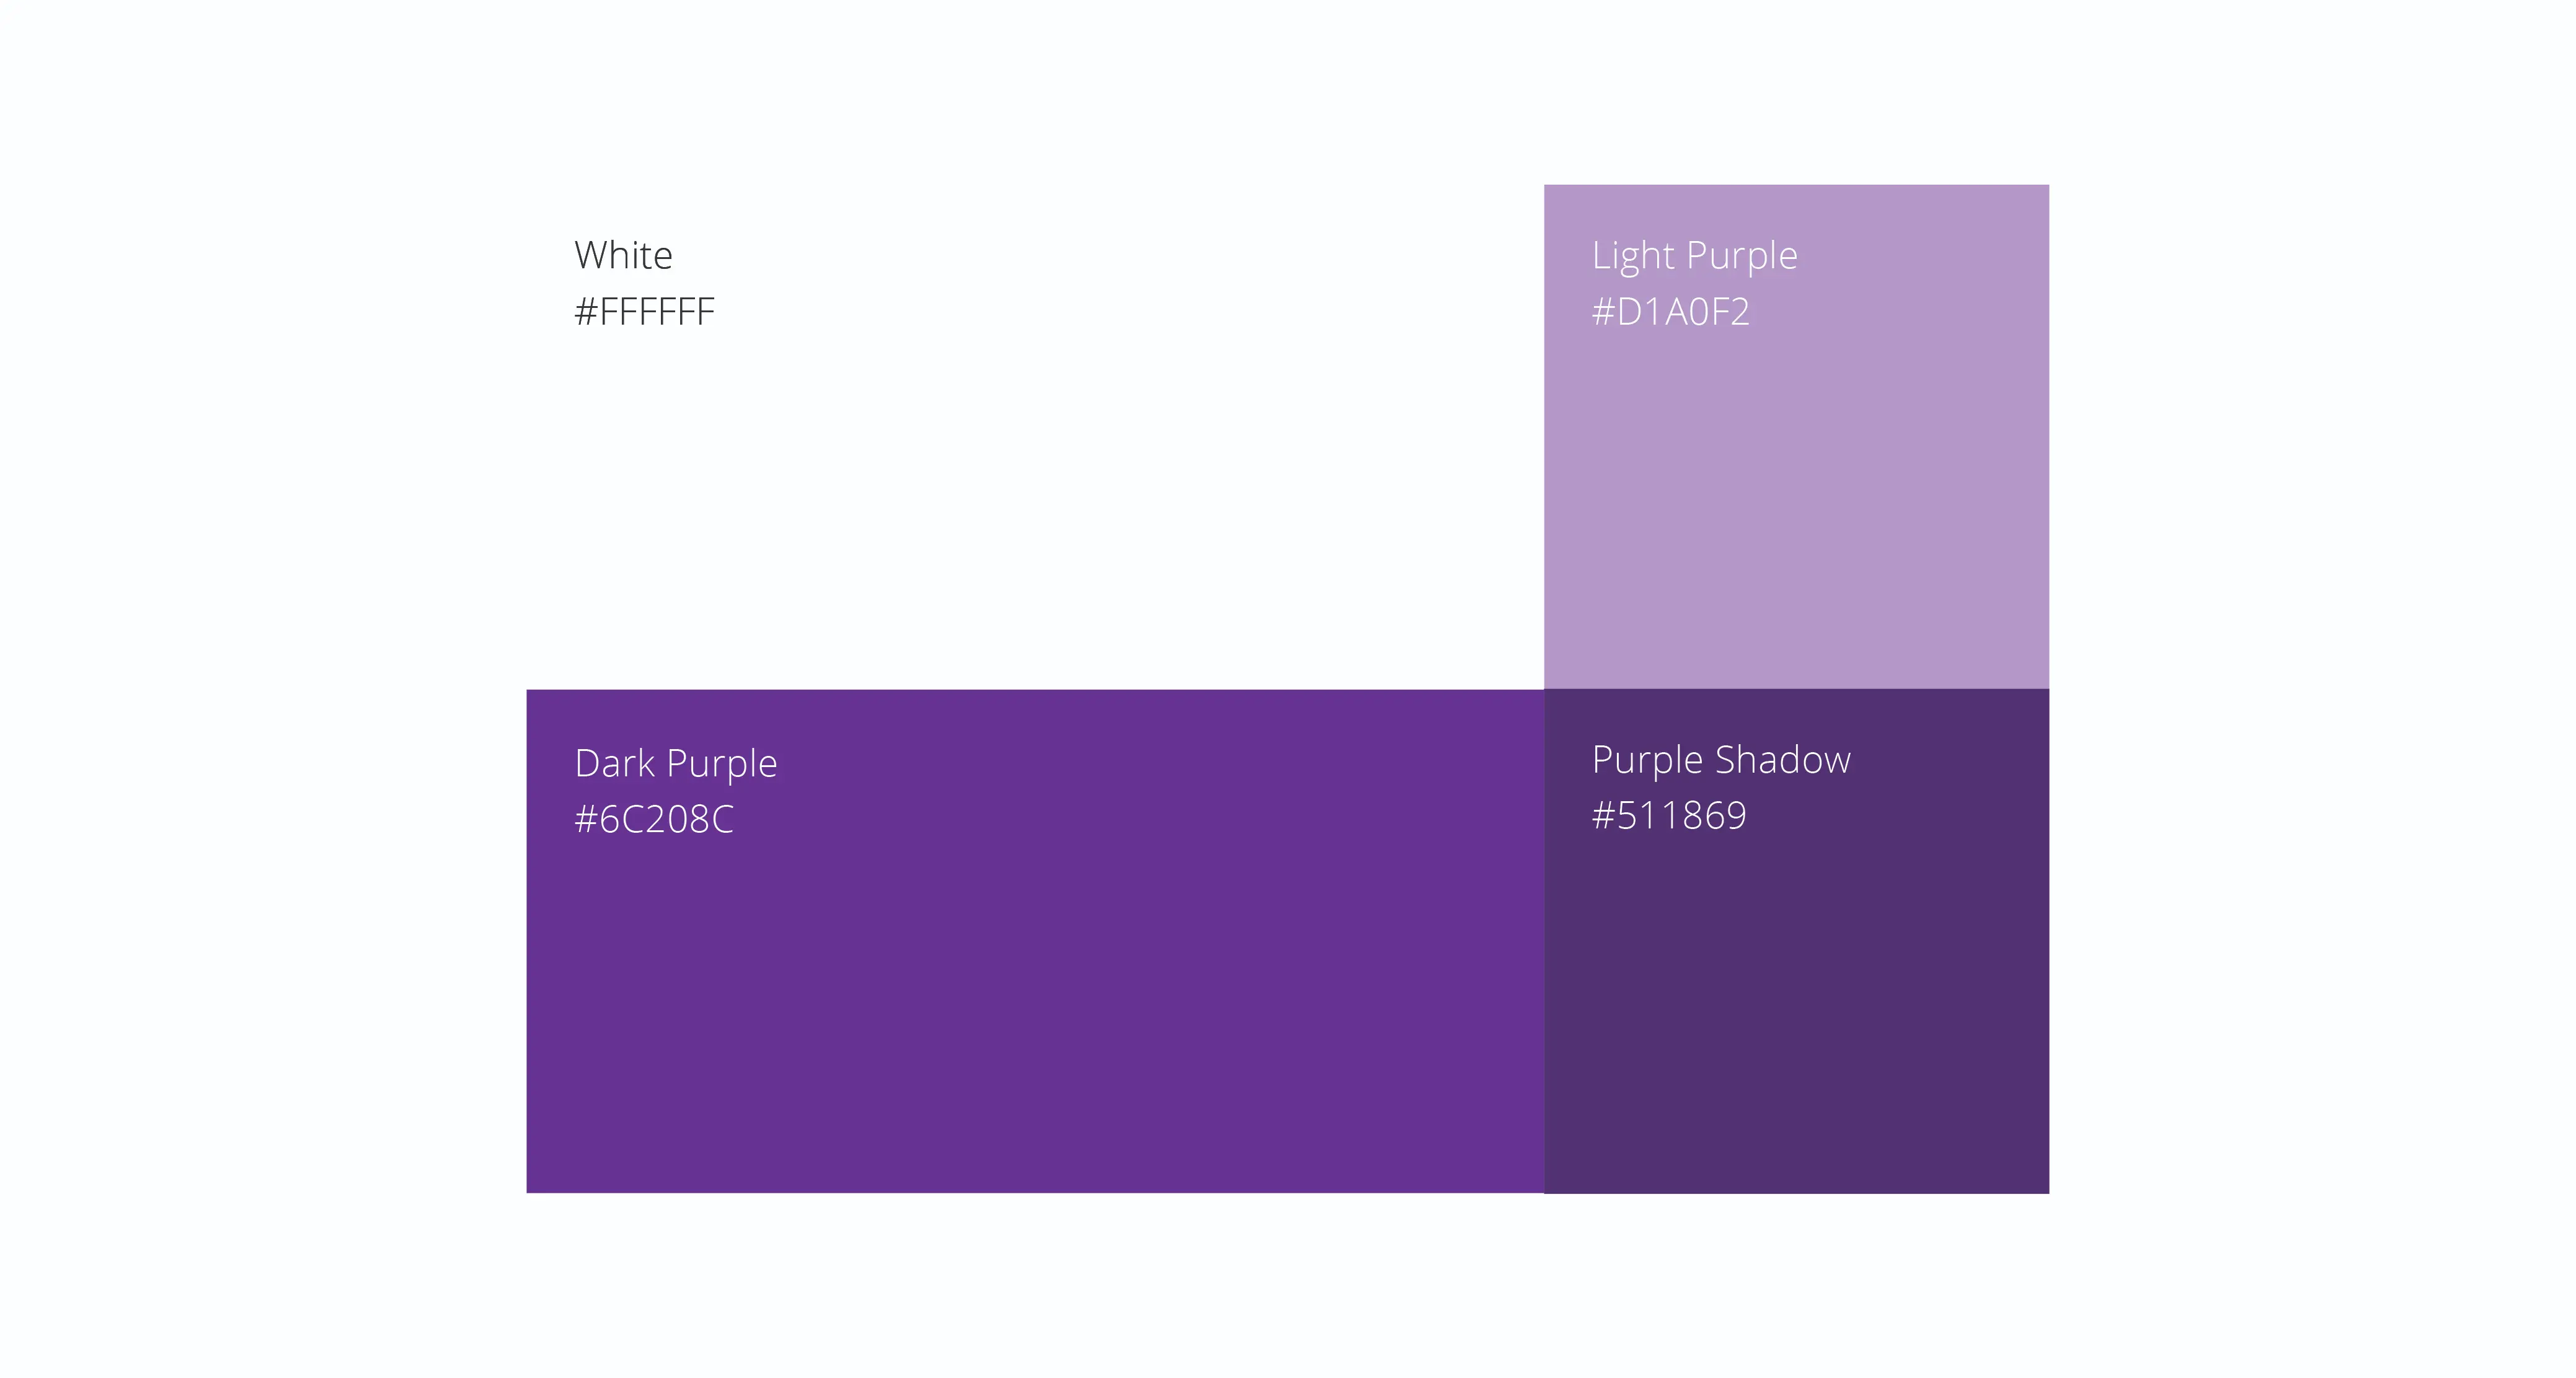Image resolution: width=2576 pixels, height=1378 pixels.
Task: Click the '#511869' hex code text
Action: tap(1669, 815)
